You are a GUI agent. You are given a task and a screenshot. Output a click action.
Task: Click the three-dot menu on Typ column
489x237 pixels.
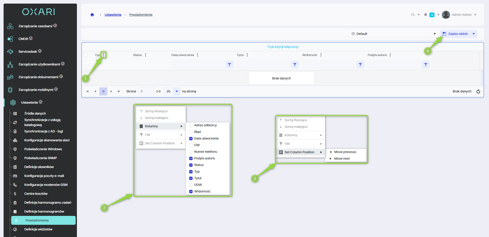point(103,55)
